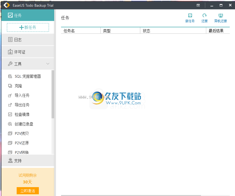Open the 支持 support section
235x196 pixels.
pos(28,160)
